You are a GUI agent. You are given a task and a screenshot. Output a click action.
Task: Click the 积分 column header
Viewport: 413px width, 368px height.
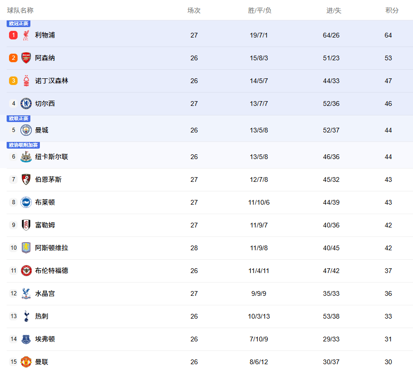392,10
